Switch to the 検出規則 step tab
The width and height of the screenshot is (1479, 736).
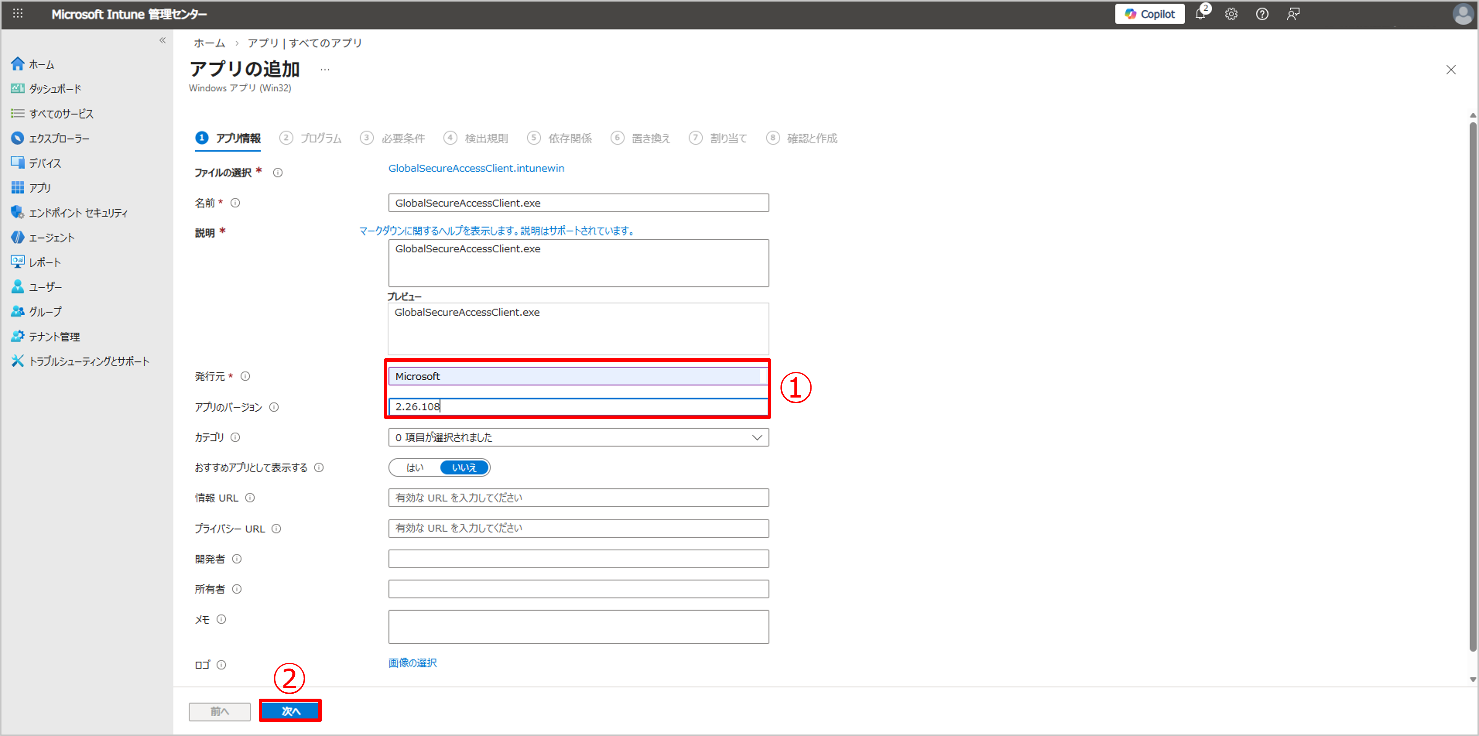click(x=485, y=138)
